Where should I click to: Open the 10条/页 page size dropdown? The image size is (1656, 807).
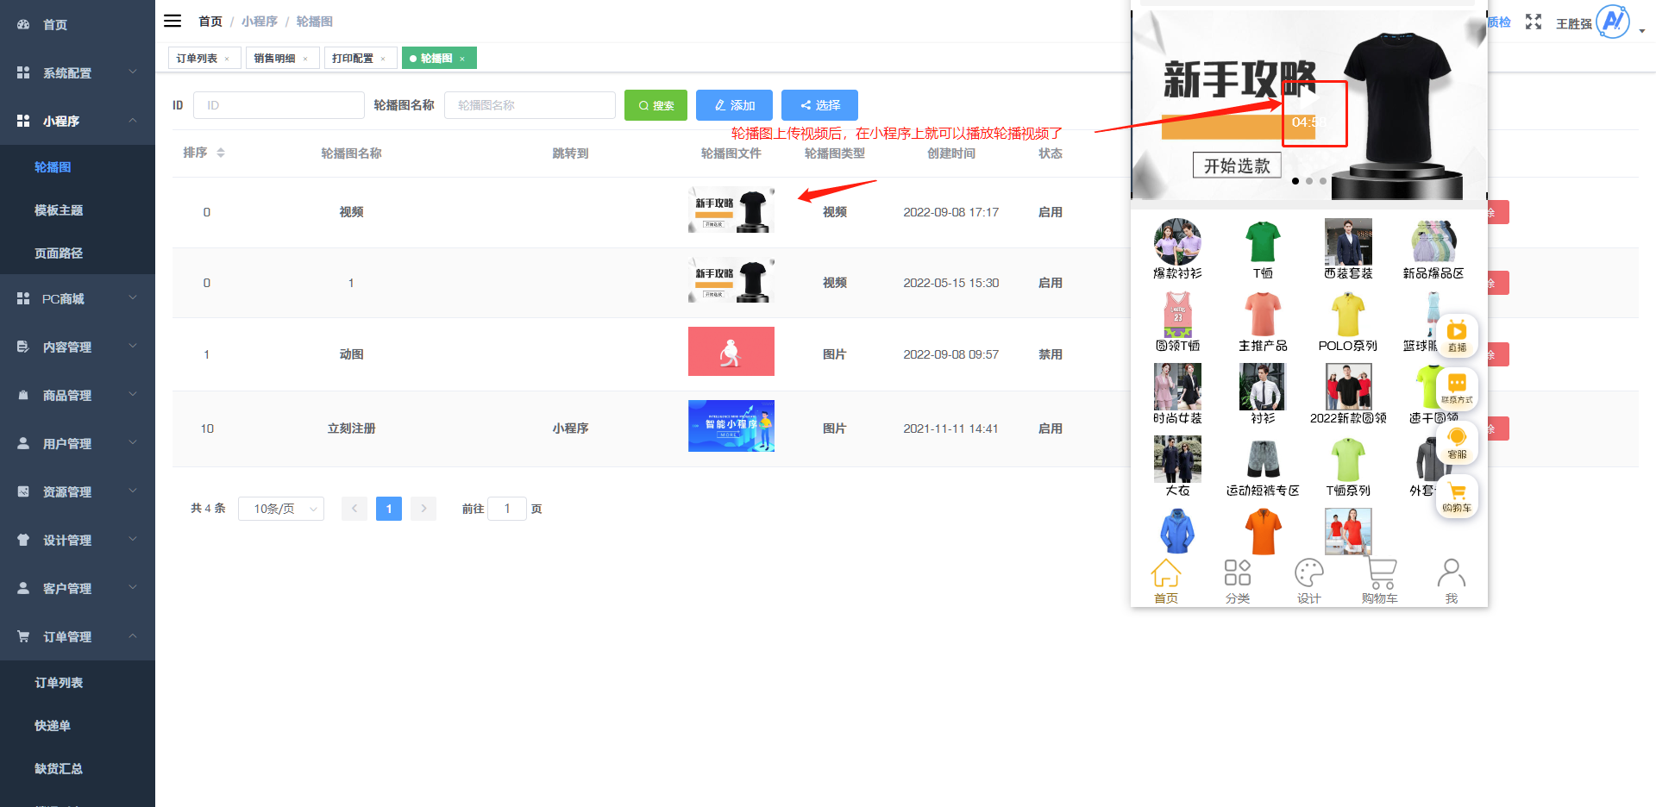[x=280, y=509]
